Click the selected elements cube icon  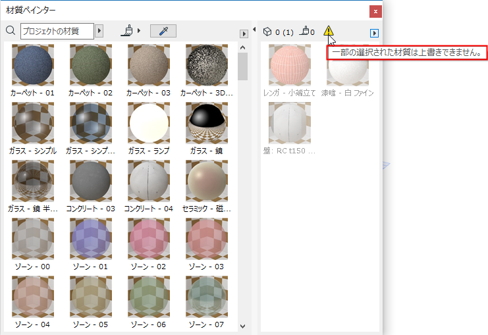(267, 31)
